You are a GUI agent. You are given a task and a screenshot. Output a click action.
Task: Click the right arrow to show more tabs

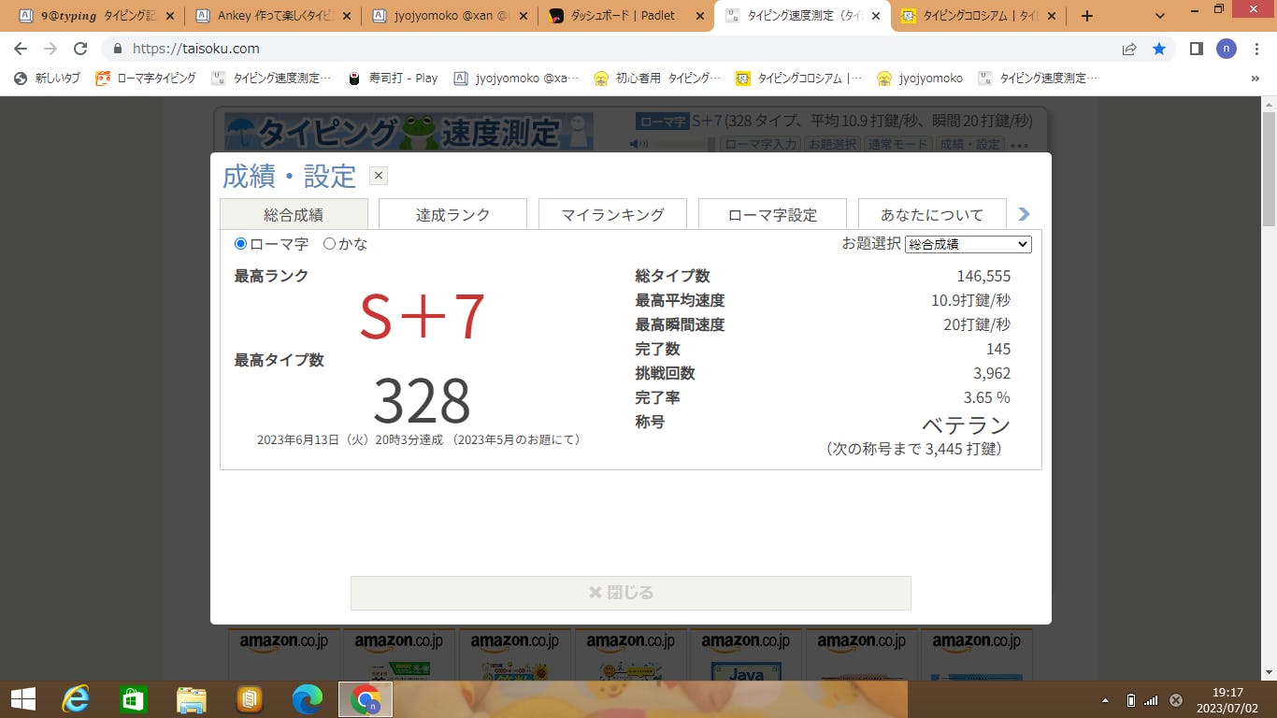(x=1024, y=214)
